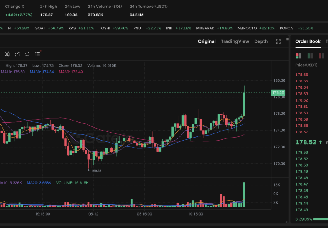The height and width of the screenshot is (228, 328).
Task: Select the Original chart tab
Action: click(x=206, y=41)
